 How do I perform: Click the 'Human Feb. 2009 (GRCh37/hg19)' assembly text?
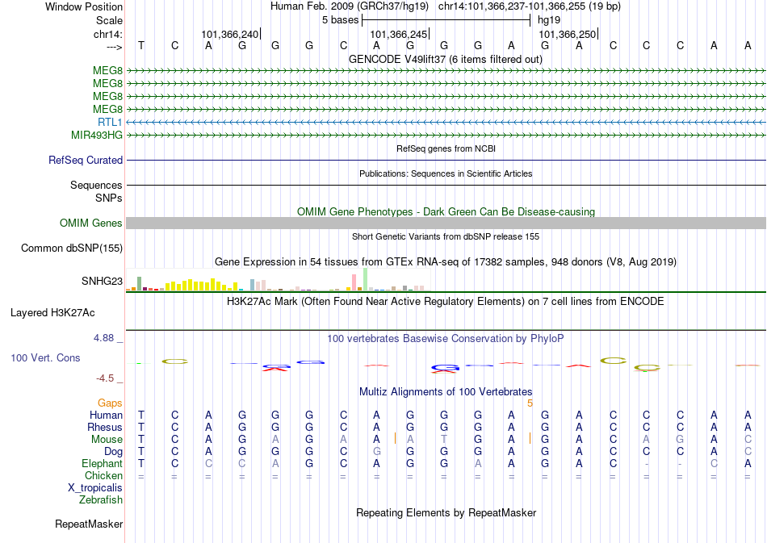click(x=350, y=6)
